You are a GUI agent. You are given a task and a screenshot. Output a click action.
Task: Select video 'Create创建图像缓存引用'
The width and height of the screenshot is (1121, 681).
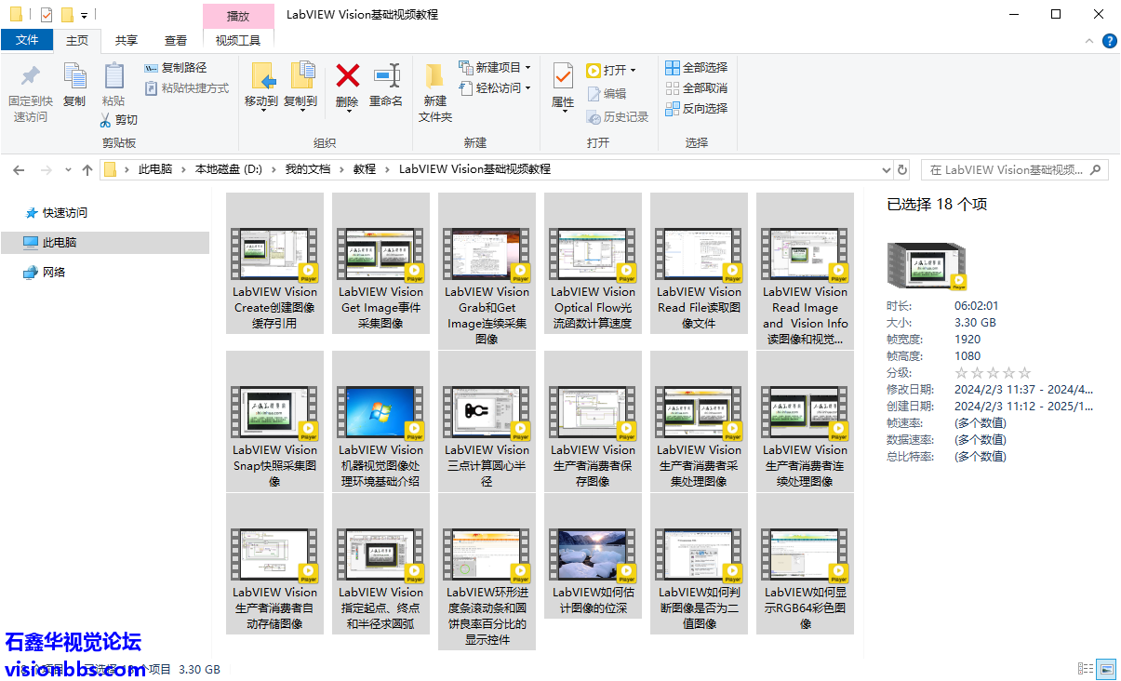coord(274,263)
